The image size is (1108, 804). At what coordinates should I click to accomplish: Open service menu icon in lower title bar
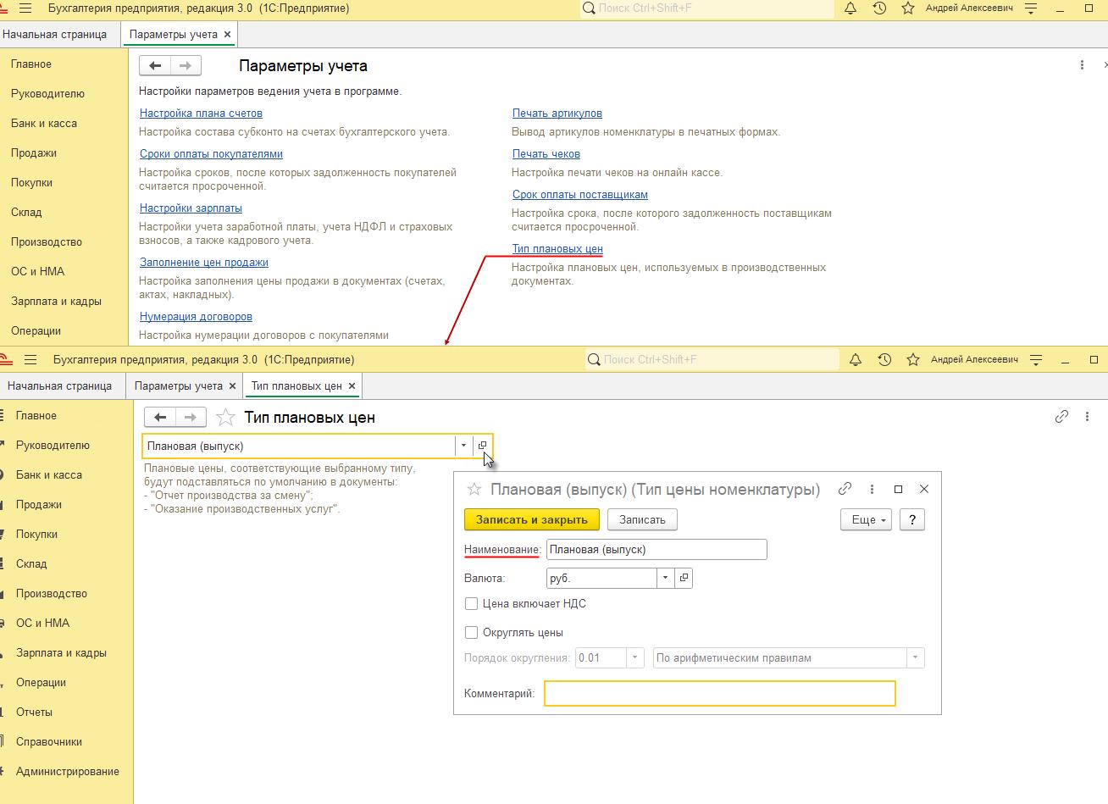(x=1036, y=360)
